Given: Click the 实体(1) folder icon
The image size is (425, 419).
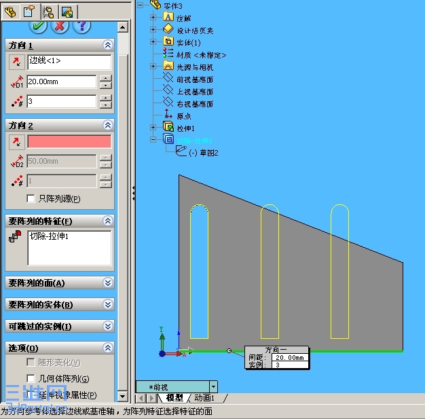Looking at the screenshot, I should (x=168, y=41).
